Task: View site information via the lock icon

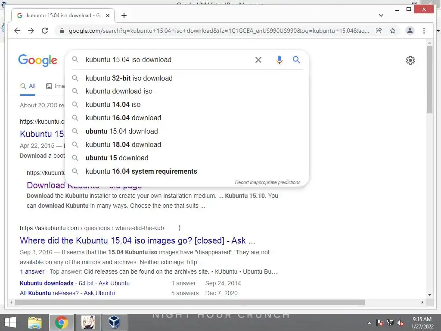Action: (x=62, y=31)
